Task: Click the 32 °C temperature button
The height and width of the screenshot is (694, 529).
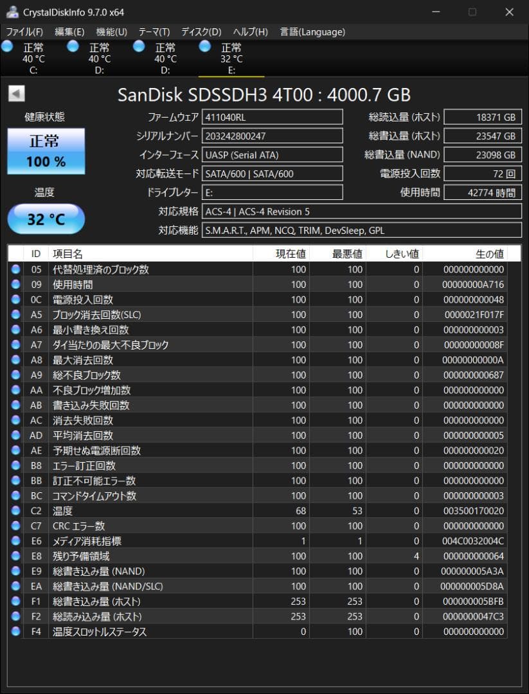Action: tap(46, 219)
